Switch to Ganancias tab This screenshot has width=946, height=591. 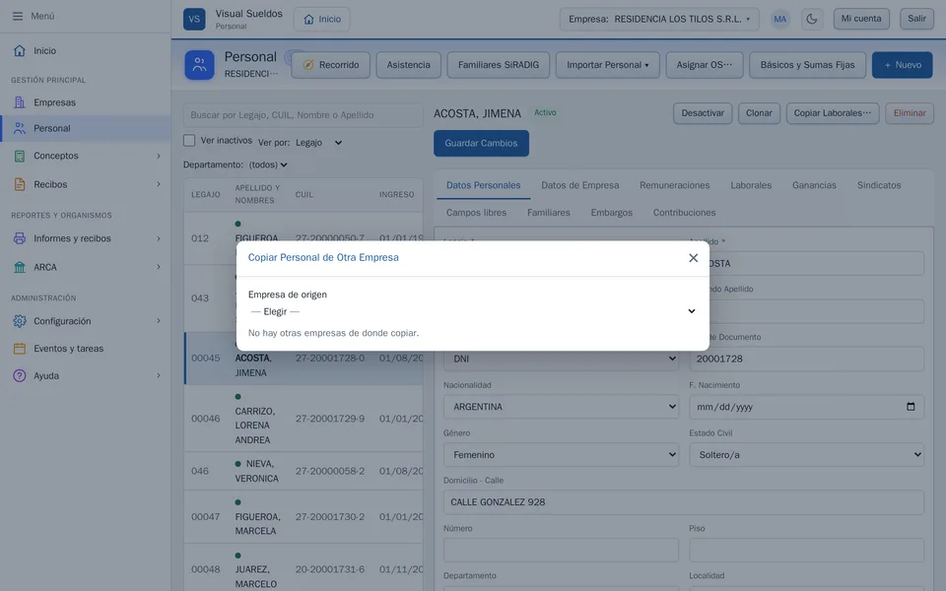point(814,185)
